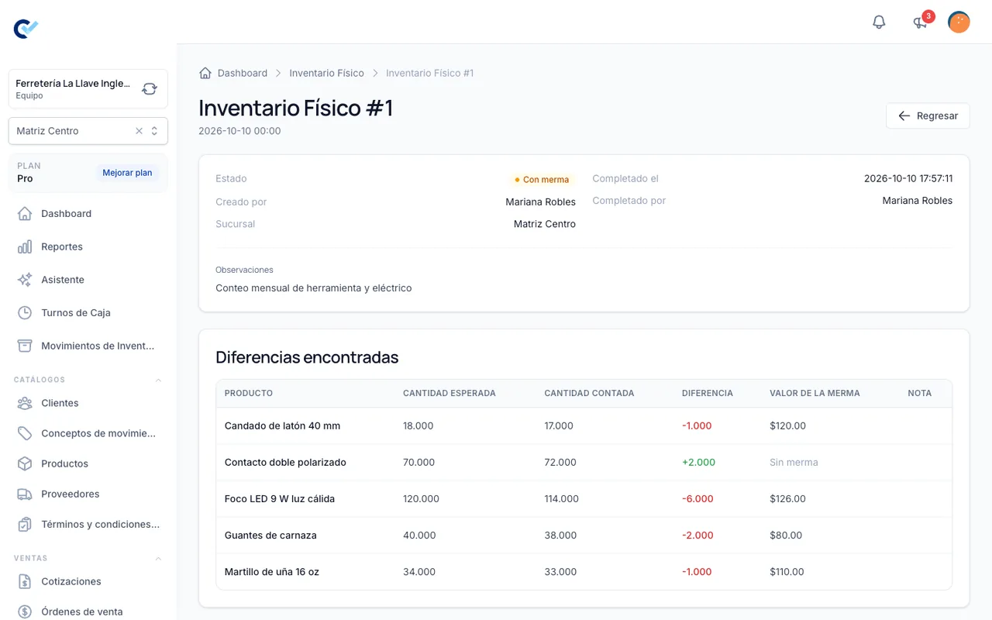Click the Movimientos de Inventario box icon
This screenshot has height=620, width=992.
[x=25, y=346]
